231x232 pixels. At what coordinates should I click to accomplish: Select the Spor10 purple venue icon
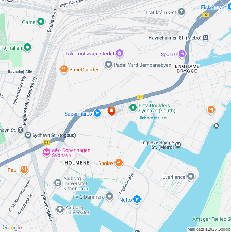tap(182, 54)
